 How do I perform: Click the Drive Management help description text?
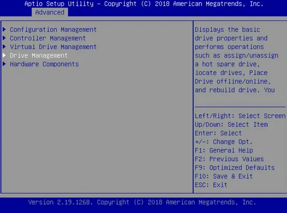pos(236,60)
